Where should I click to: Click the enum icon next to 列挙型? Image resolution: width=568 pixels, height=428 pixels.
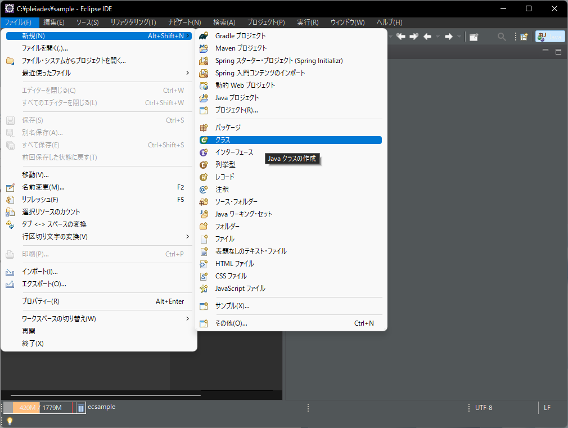tap(204, 165)
